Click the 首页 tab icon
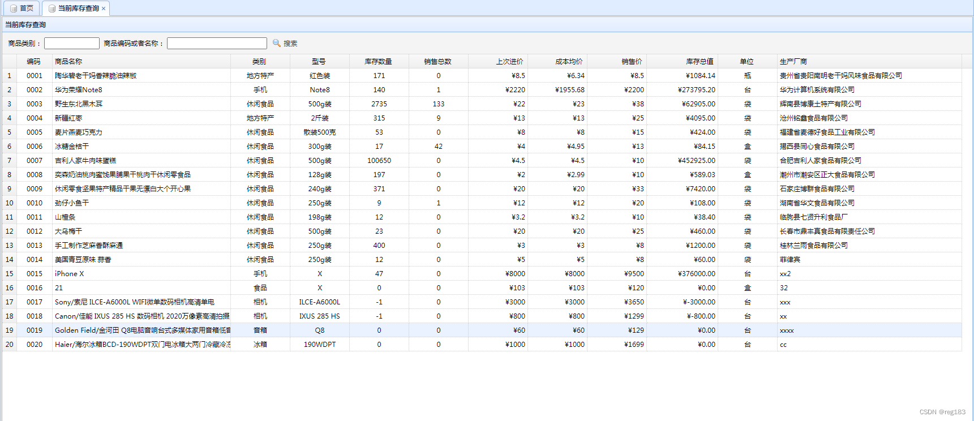 click(14, 8)
